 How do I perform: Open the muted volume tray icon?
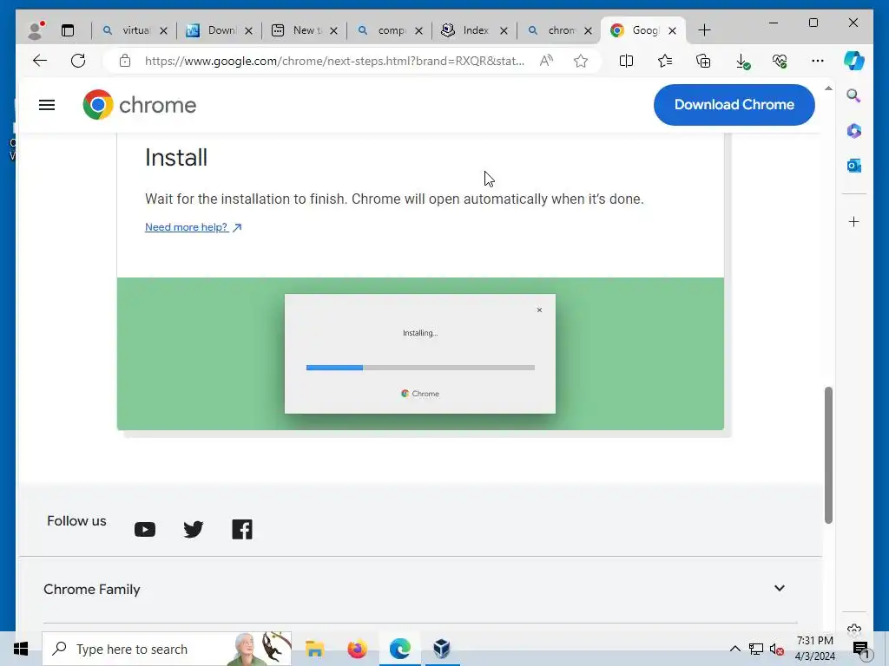coord(777,649)
